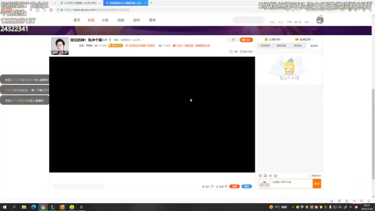Click the 鱼翅 balance indicator
375x211 pixels.
click(x=220, y=187)
